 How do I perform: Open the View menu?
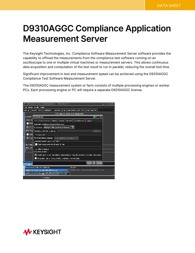point(30,107)
